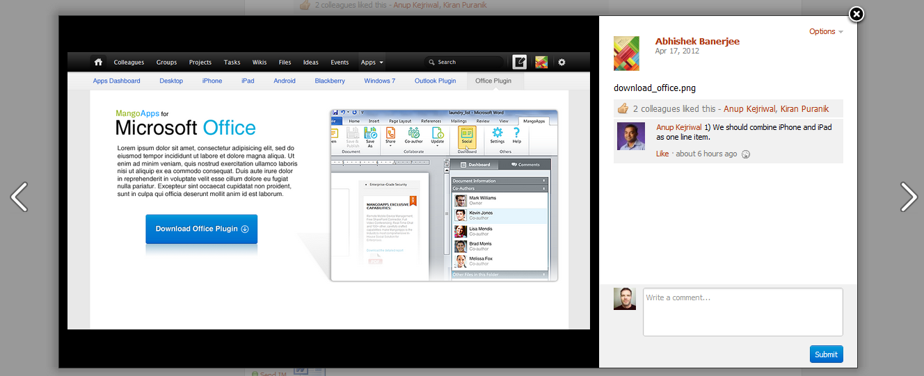924x376 pixels.
Task: Open the Tasks menu item
Action: pos(232,63)
